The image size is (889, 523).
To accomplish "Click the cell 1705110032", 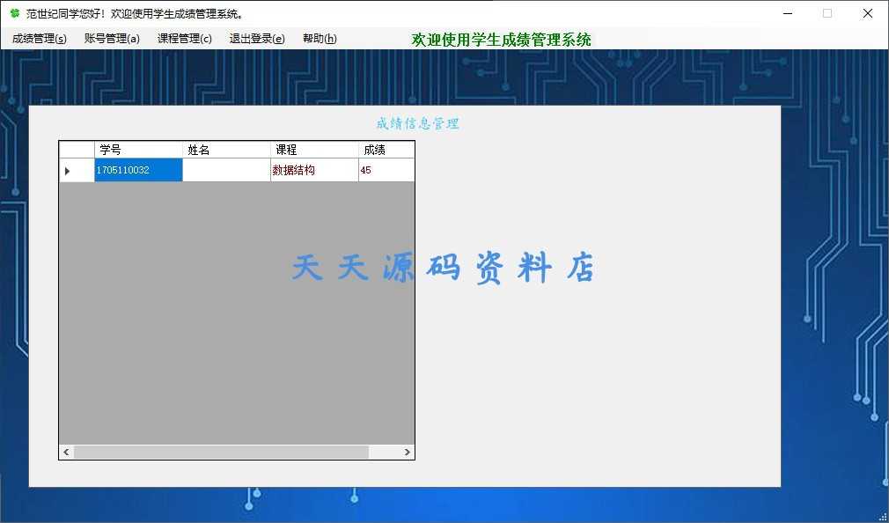I will click(x=138, y=170).
